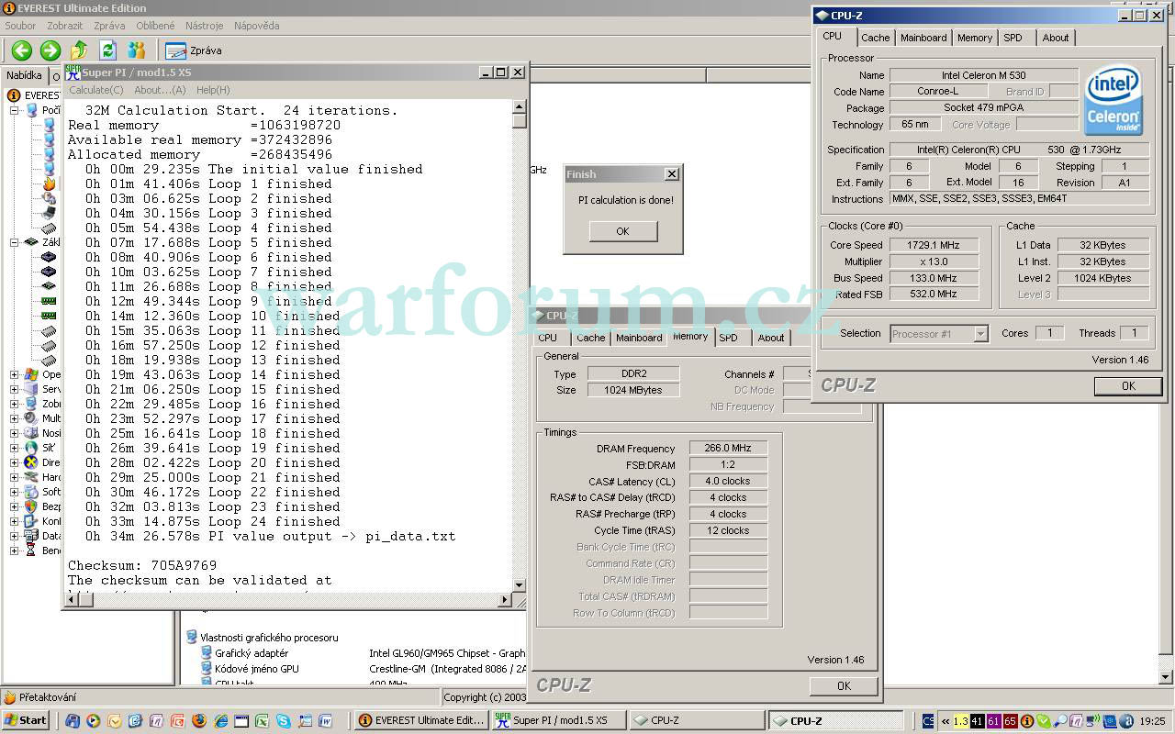Open the Zpráva report toolbar button

194,50
